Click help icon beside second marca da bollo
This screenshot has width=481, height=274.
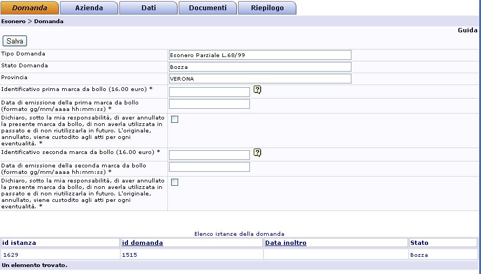tap(257, 153)
